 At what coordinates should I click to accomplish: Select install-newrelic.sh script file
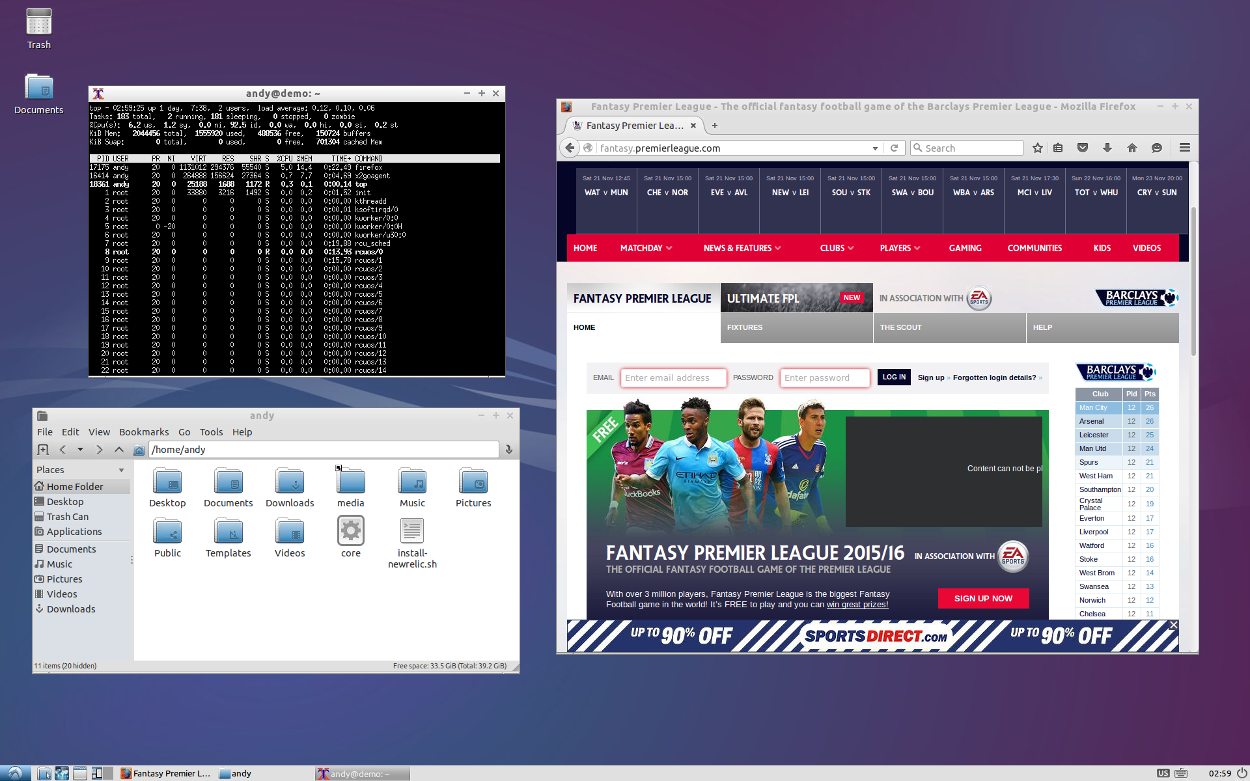[412, 543]
